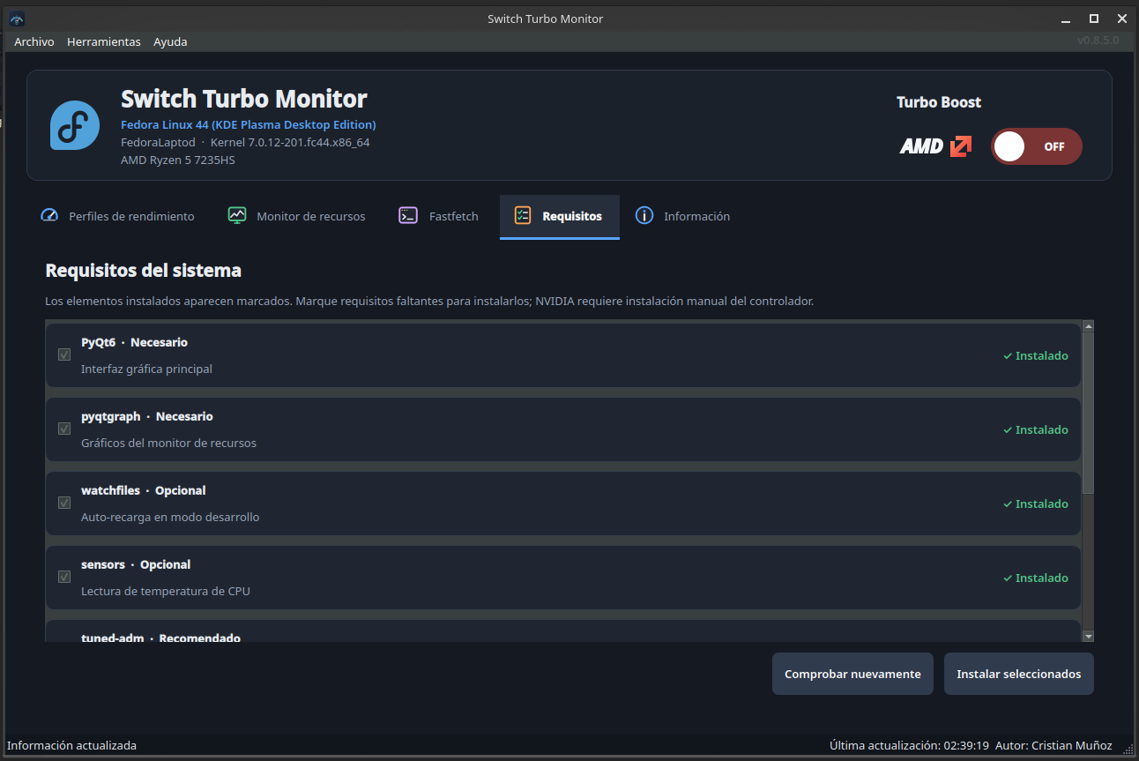Click the "PyQt6 · Necesario" row title
Image resolution: width=1139 pixels, height=761 pixels.
[x=134, y=342]
